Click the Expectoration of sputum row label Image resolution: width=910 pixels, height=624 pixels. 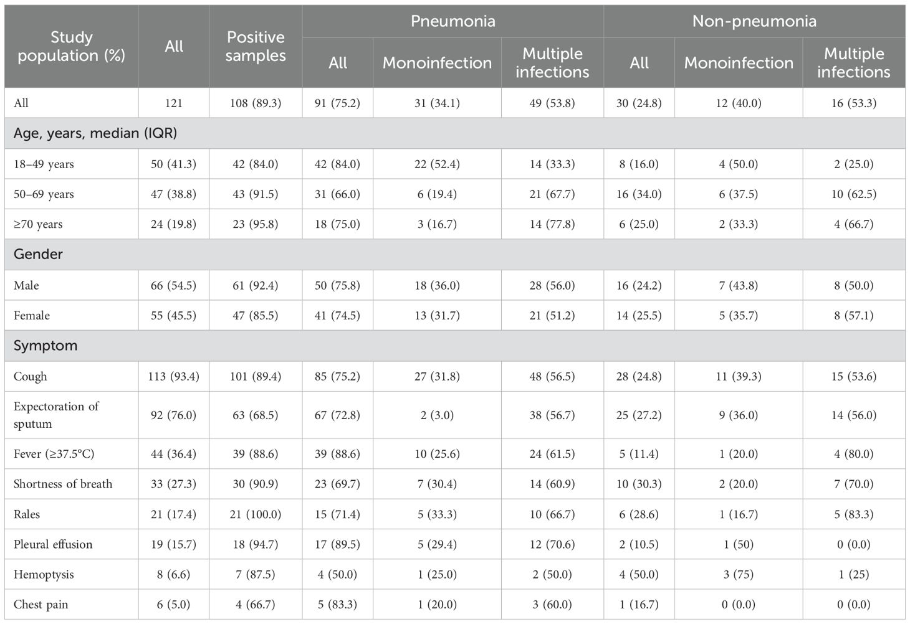(56, 415)
